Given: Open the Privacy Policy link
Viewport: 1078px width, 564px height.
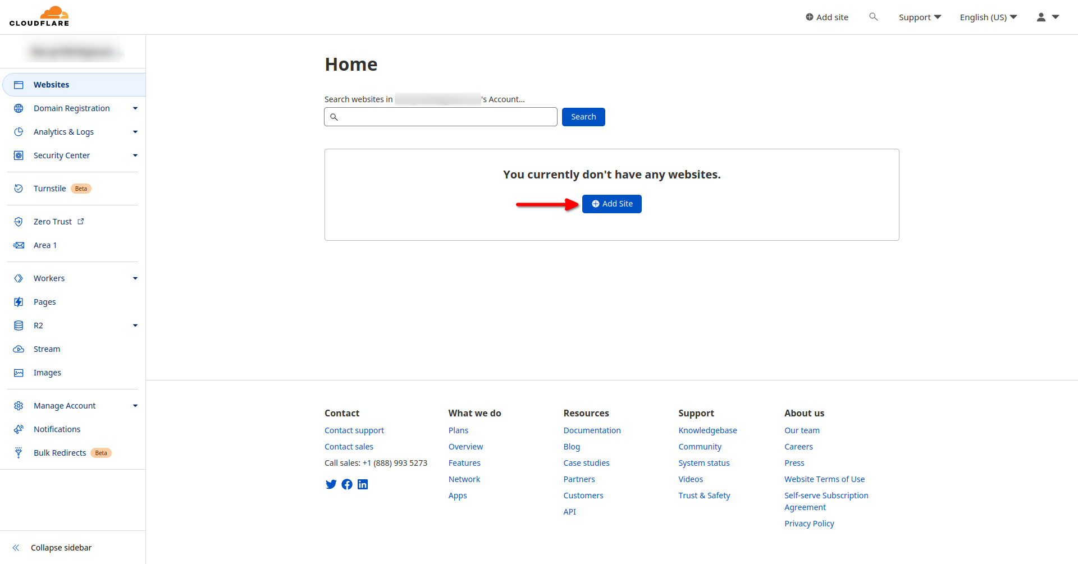Looking at the screenshot, I should click(809, 524).
